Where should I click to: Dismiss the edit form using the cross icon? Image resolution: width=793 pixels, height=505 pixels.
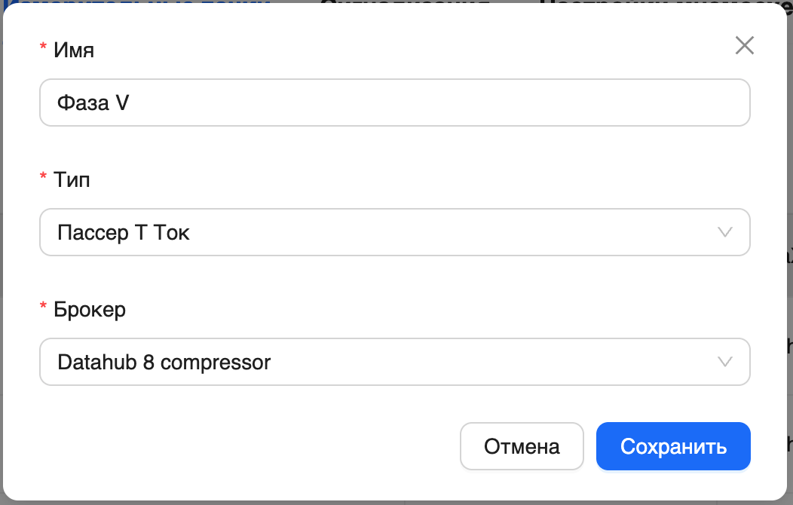point(745,45)
